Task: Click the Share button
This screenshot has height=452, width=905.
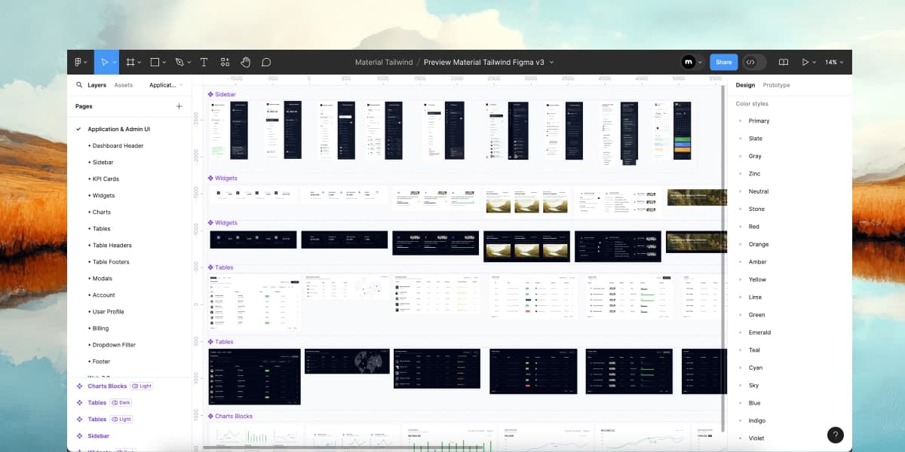Action: 724,62
